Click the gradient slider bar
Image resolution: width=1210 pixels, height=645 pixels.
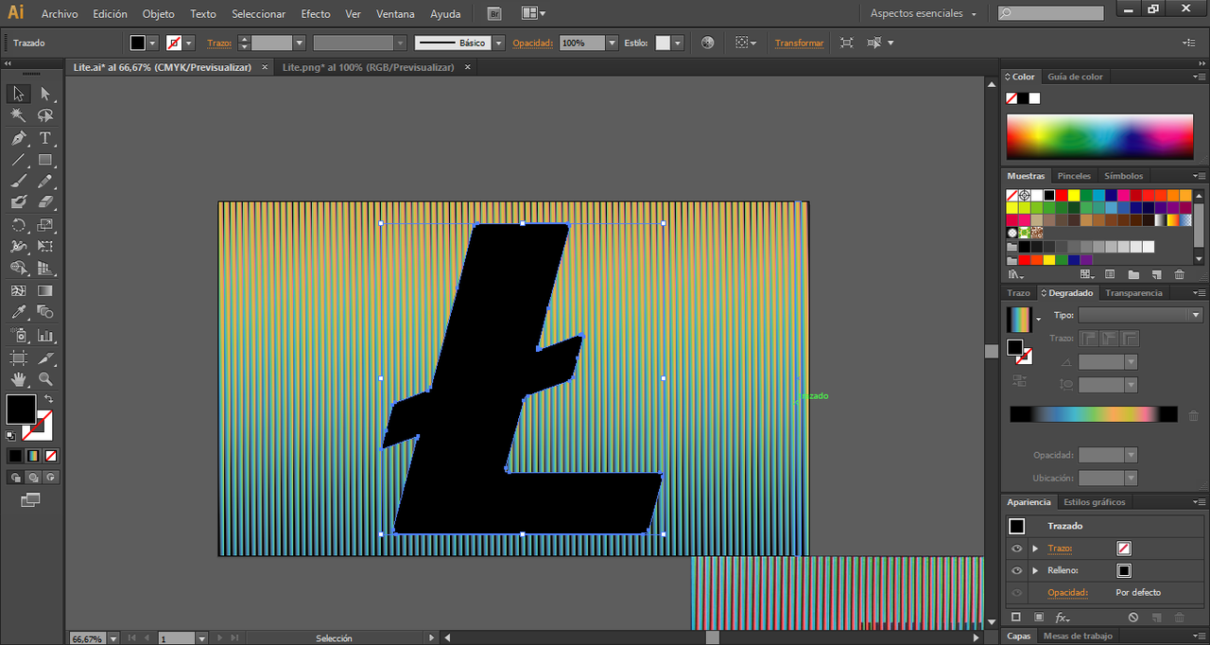click(1094, 414)
